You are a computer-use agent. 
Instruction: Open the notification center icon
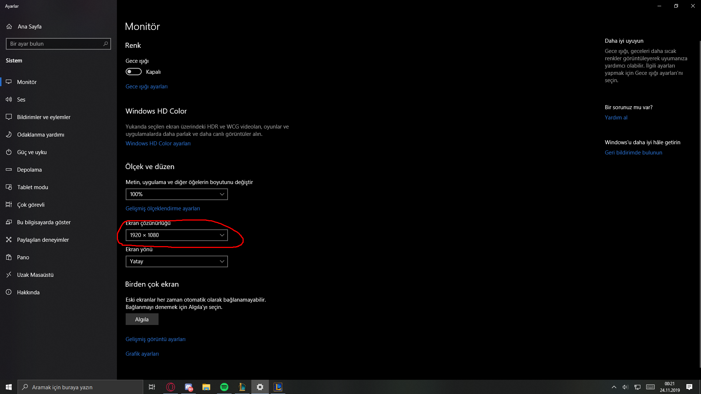pos(689,387)
